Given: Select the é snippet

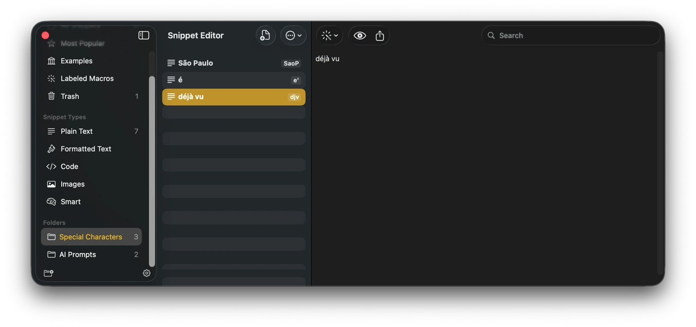Looking at the screenshot, I should coord(234,80).
